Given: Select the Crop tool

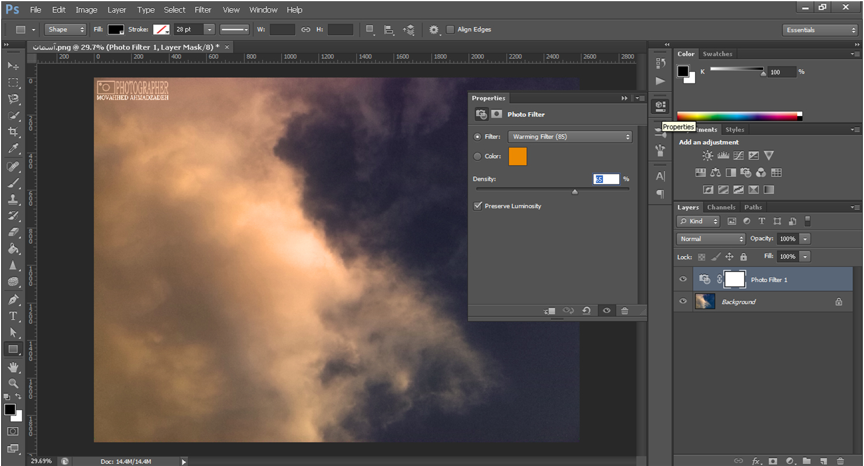Looking at the screenshot, I should (13, 131).
